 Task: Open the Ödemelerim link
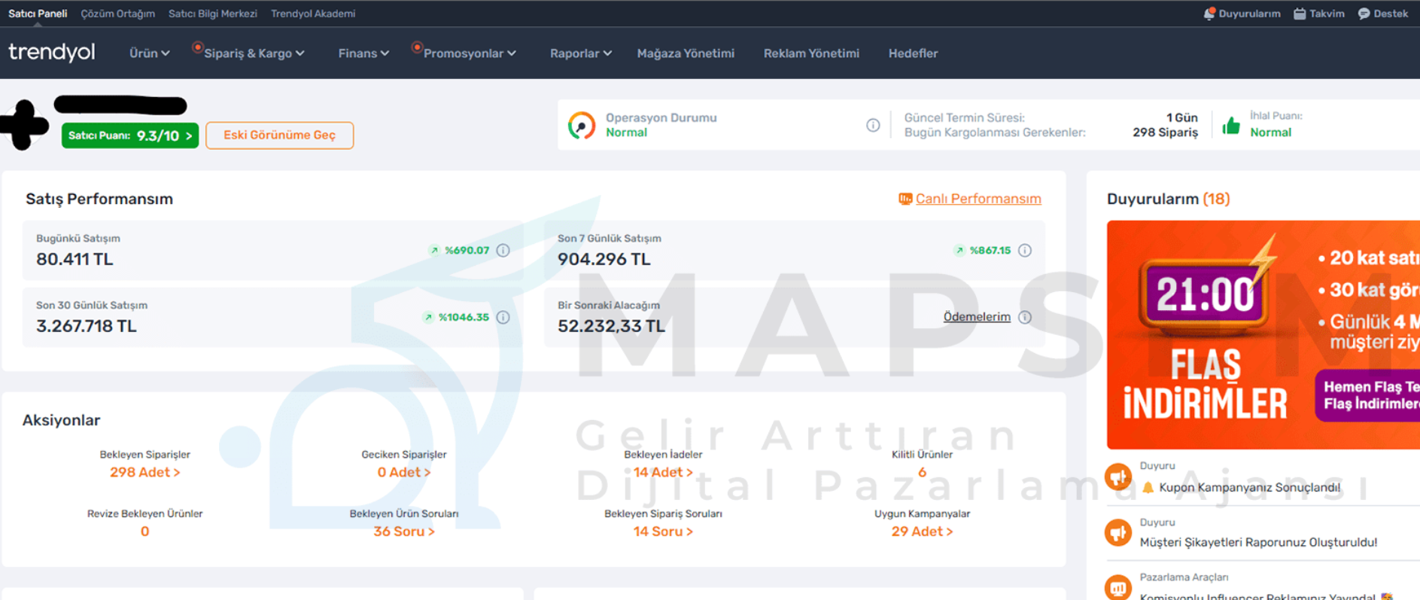[977, 317]
